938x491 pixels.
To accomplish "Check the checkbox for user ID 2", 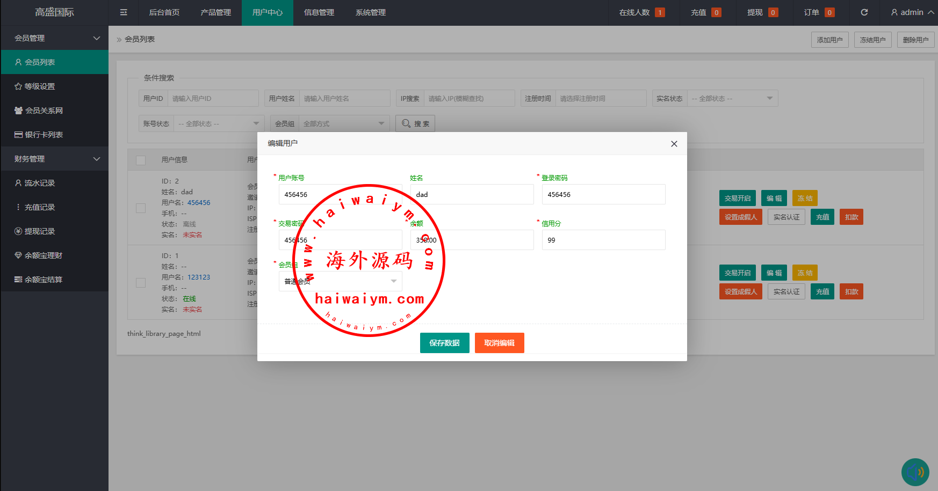I will pyautogui.click(x=141, y=208).
